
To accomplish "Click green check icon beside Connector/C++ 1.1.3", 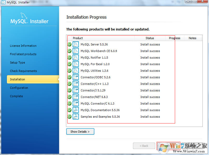I will pyautogui.click(x=69, y=84).
